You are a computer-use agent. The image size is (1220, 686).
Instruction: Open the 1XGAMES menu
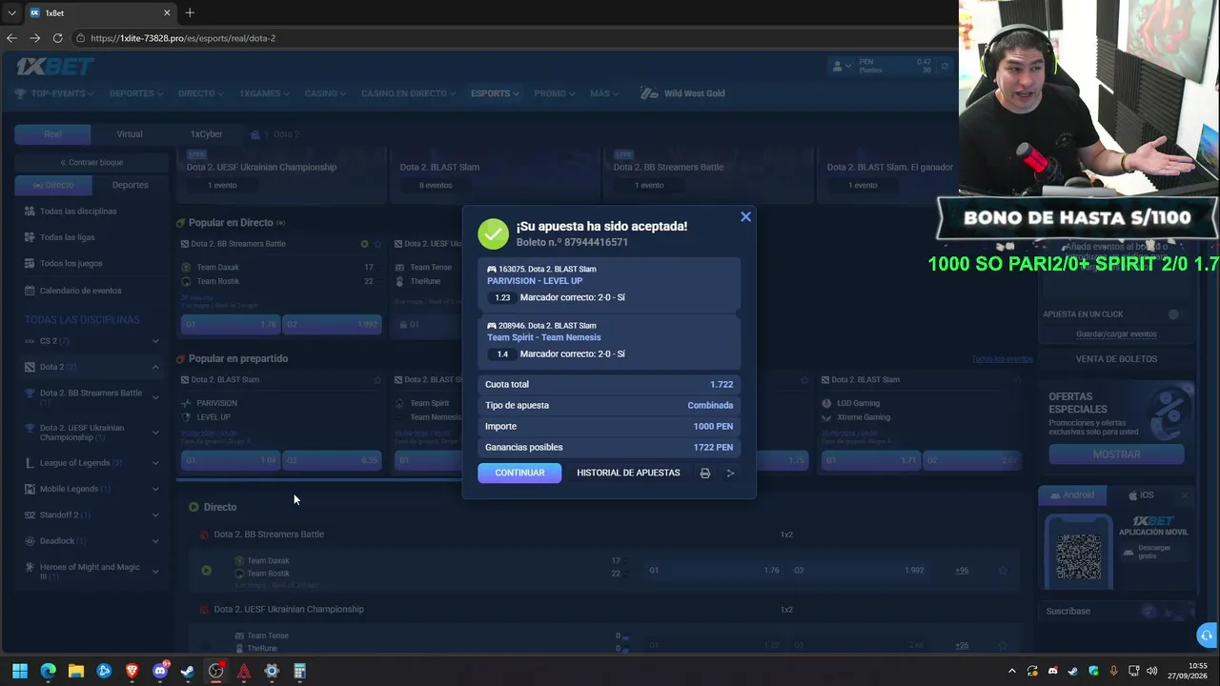click(264, 93)
